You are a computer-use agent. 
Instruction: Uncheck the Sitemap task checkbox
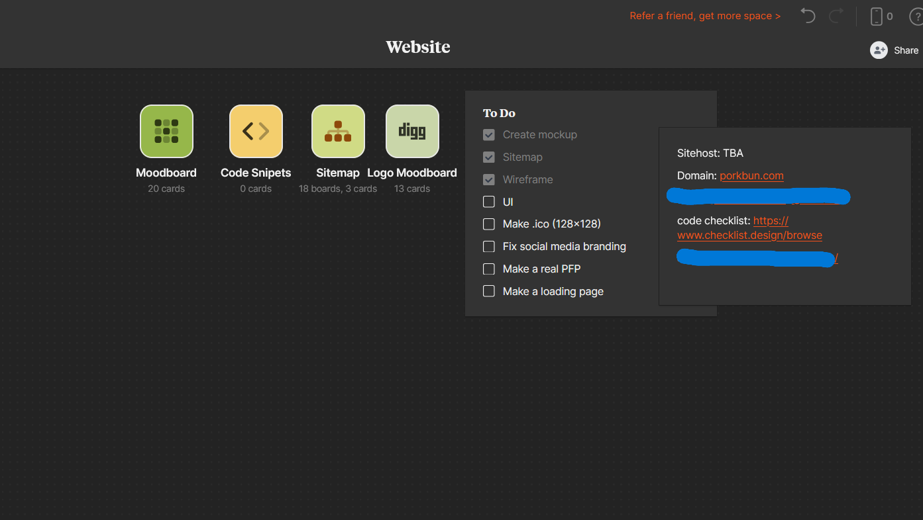489,157
